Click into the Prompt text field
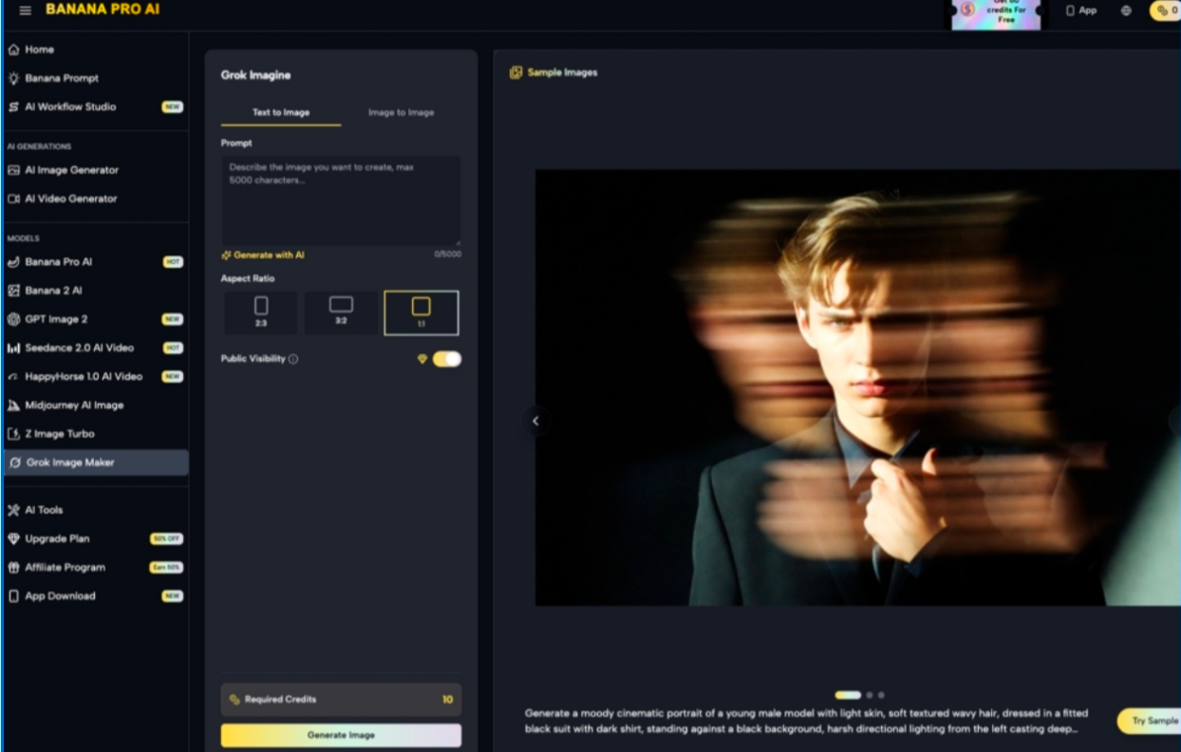The height and width of the screenshot is (752, 1181). click(341, 200)
